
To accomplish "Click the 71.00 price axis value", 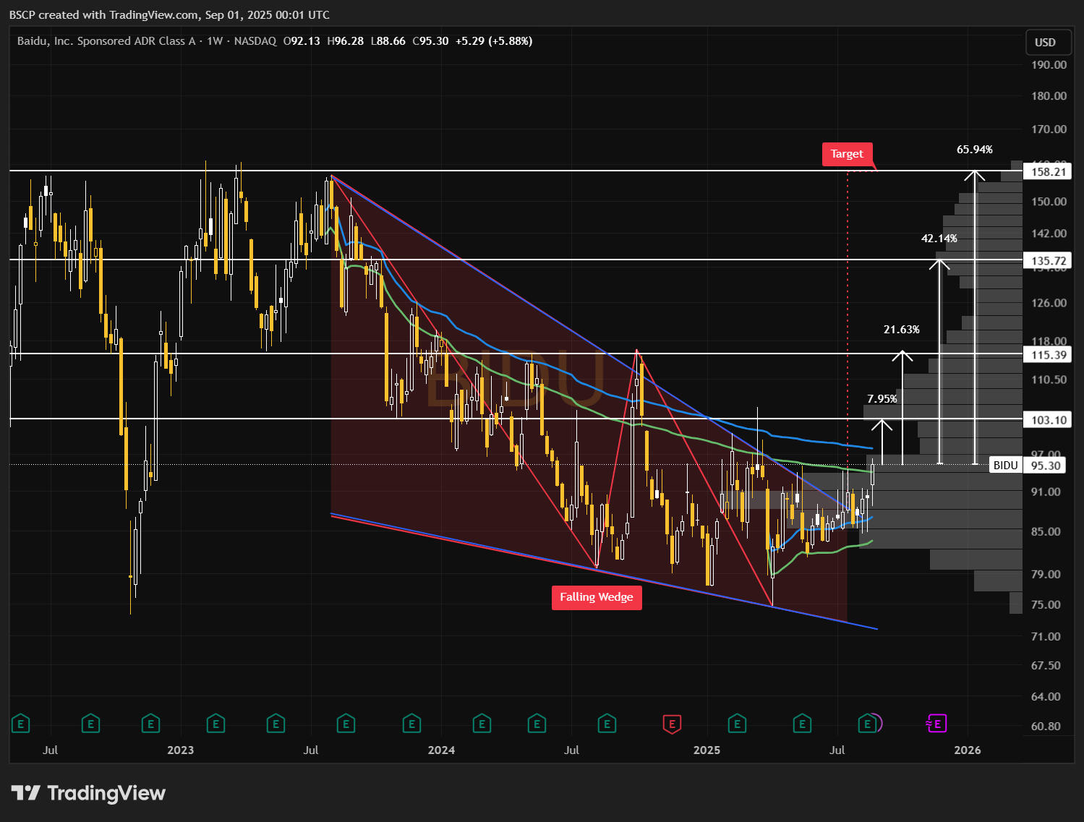I will coord(1046,637).
